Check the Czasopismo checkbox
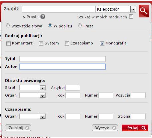Screen dimensions: 152x138 click(x=67, y=43)
